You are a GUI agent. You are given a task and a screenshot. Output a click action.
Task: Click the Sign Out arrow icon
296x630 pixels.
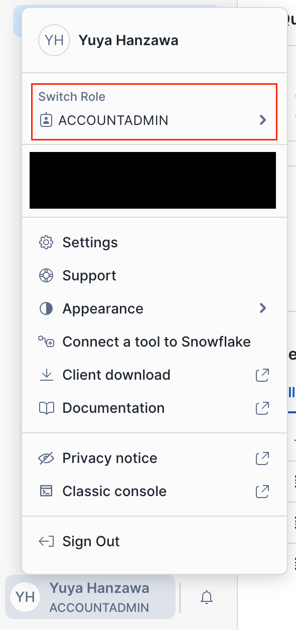46,542
